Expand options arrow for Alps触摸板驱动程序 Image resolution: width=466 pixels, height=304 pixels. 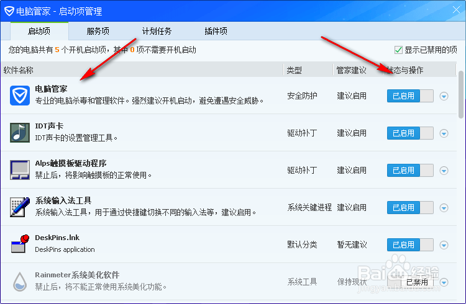click(444, 171)
